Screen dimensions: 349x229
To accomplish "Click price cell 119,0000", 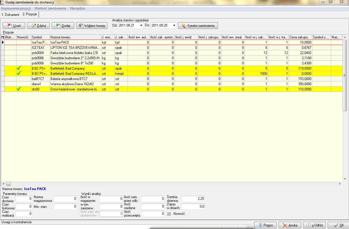I will (x=301, y=68).
